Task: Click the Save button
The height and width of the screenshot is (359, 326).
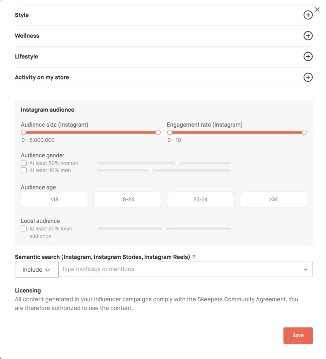Action: (x=298, y=336)
